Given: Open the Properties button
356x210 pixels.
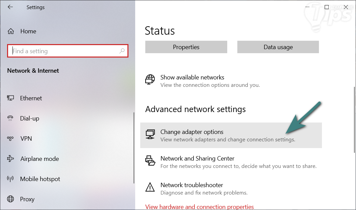Looking at the screenshot, I should (x=186, y=47).
